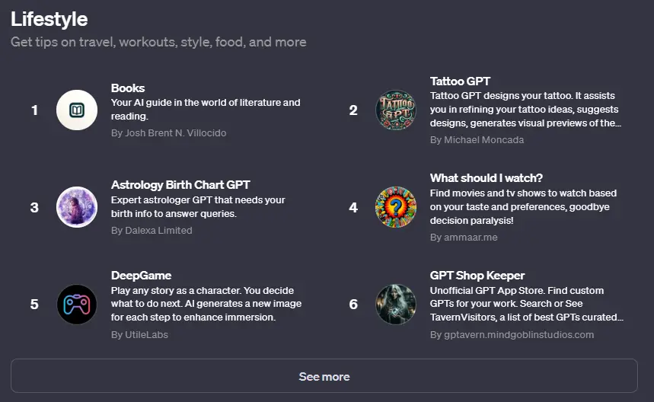This screenshot has height=402, width=654.
Task: Open the Tattoo GPT title
Action: coord(460,81)
